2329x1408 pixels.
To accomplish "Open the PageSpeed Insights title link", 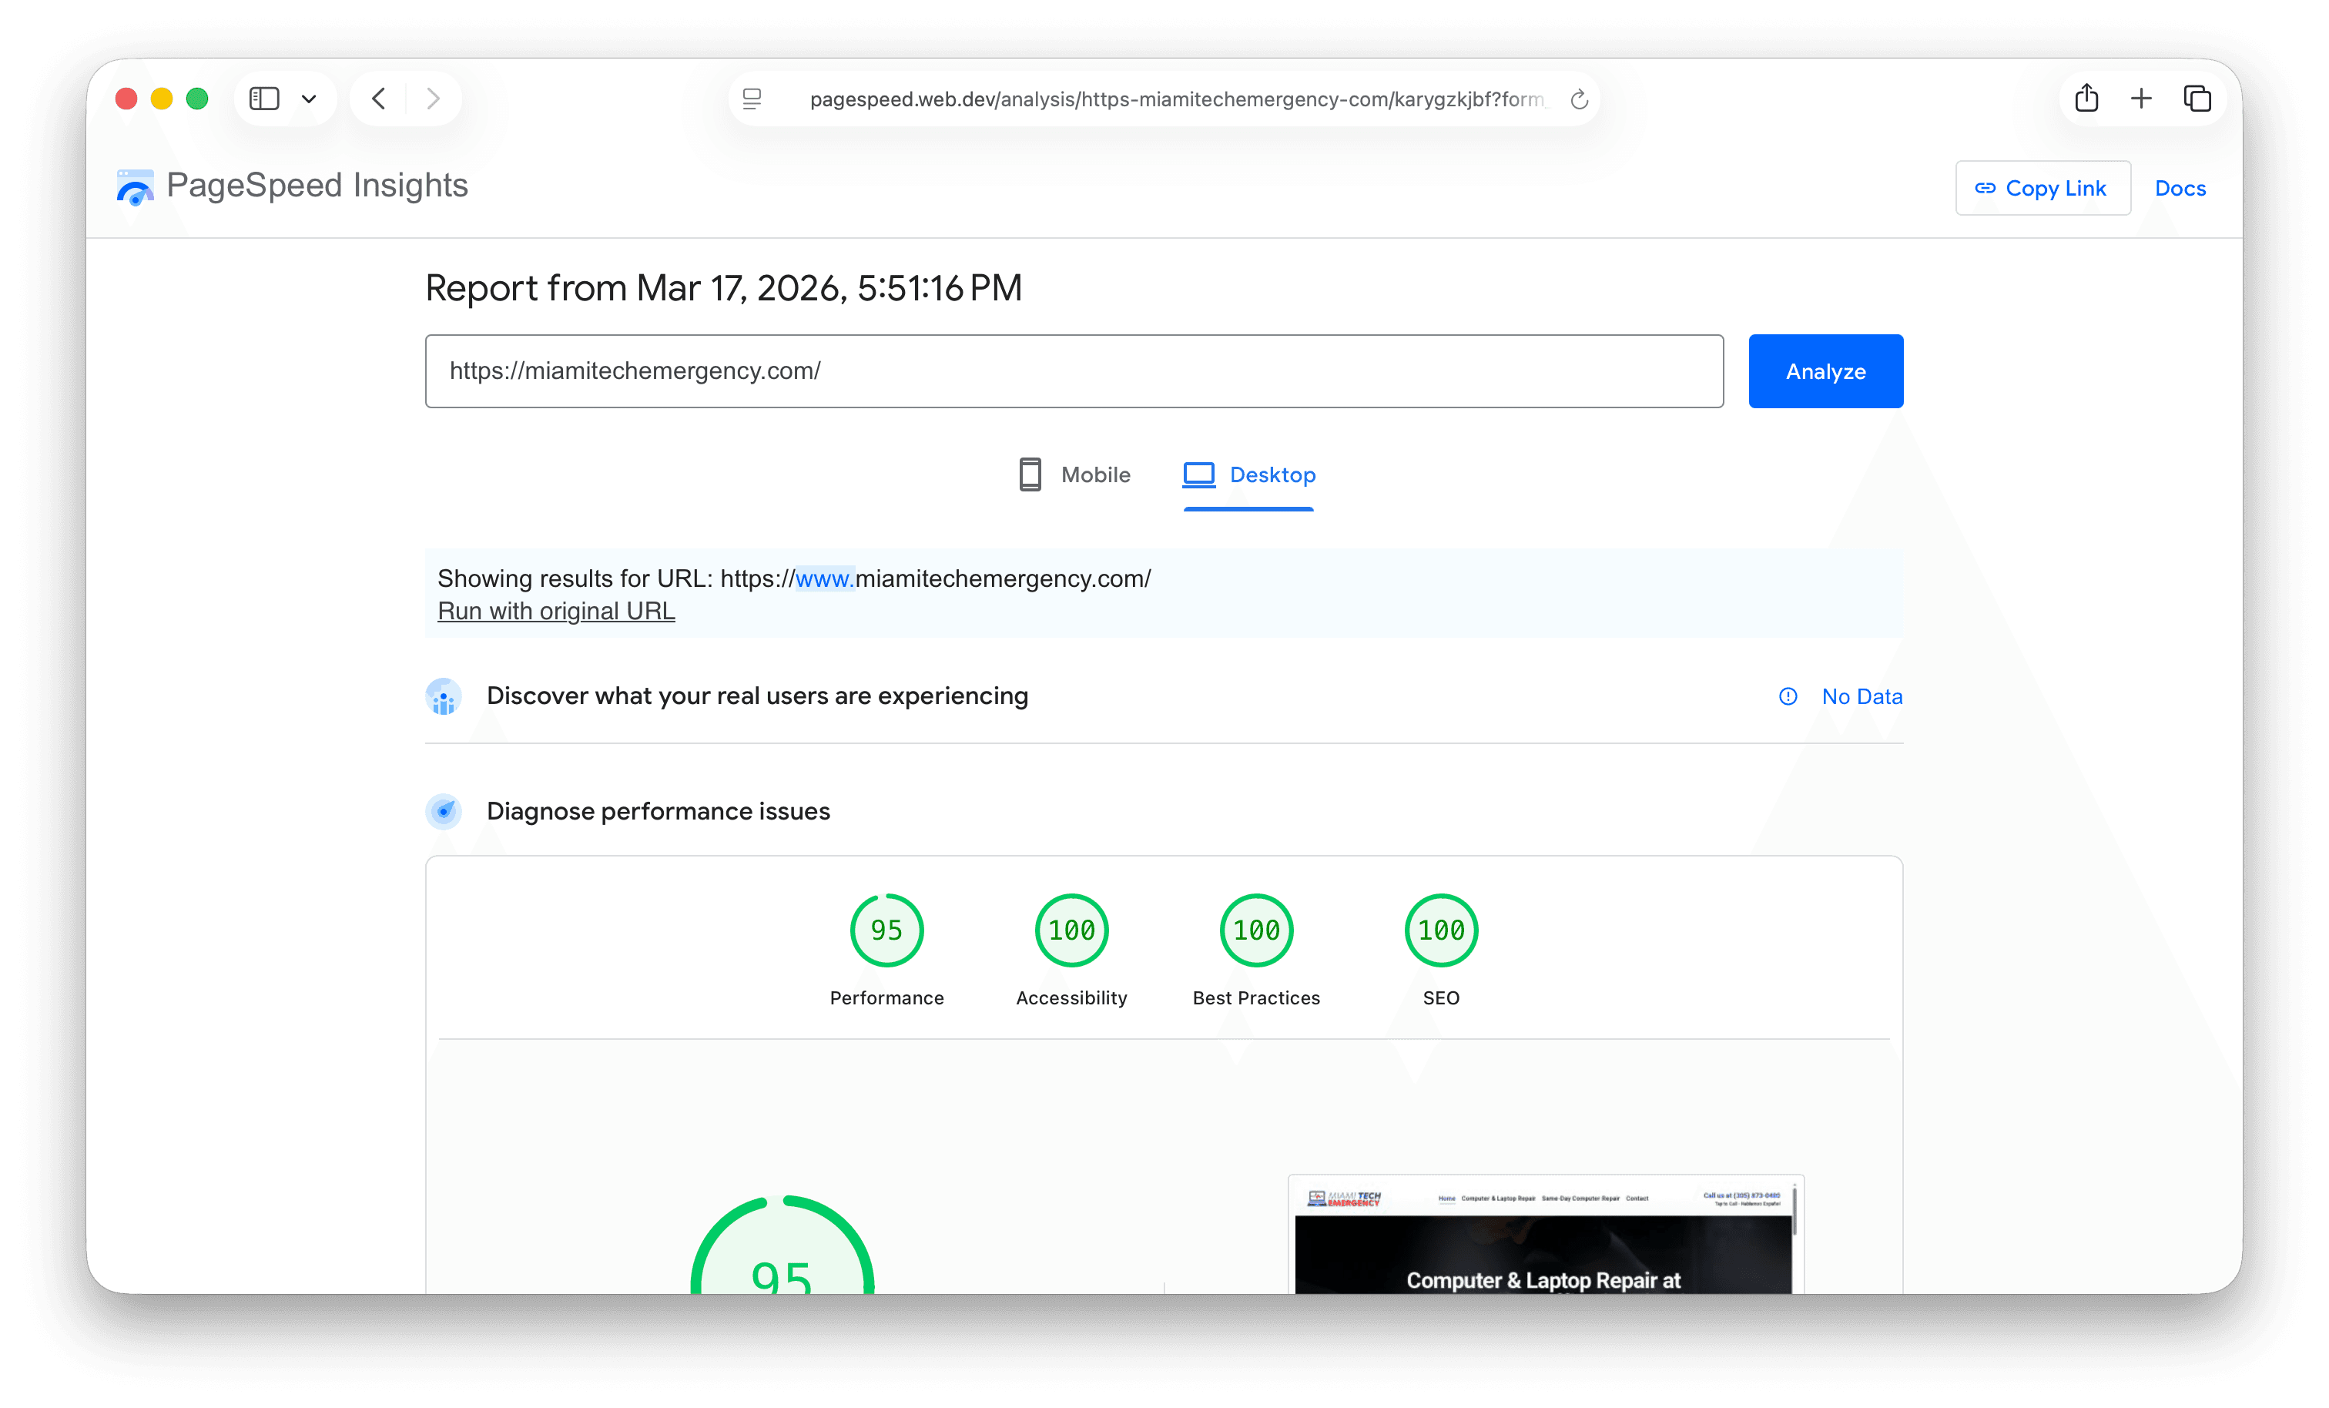I will [x=317, y=186].
